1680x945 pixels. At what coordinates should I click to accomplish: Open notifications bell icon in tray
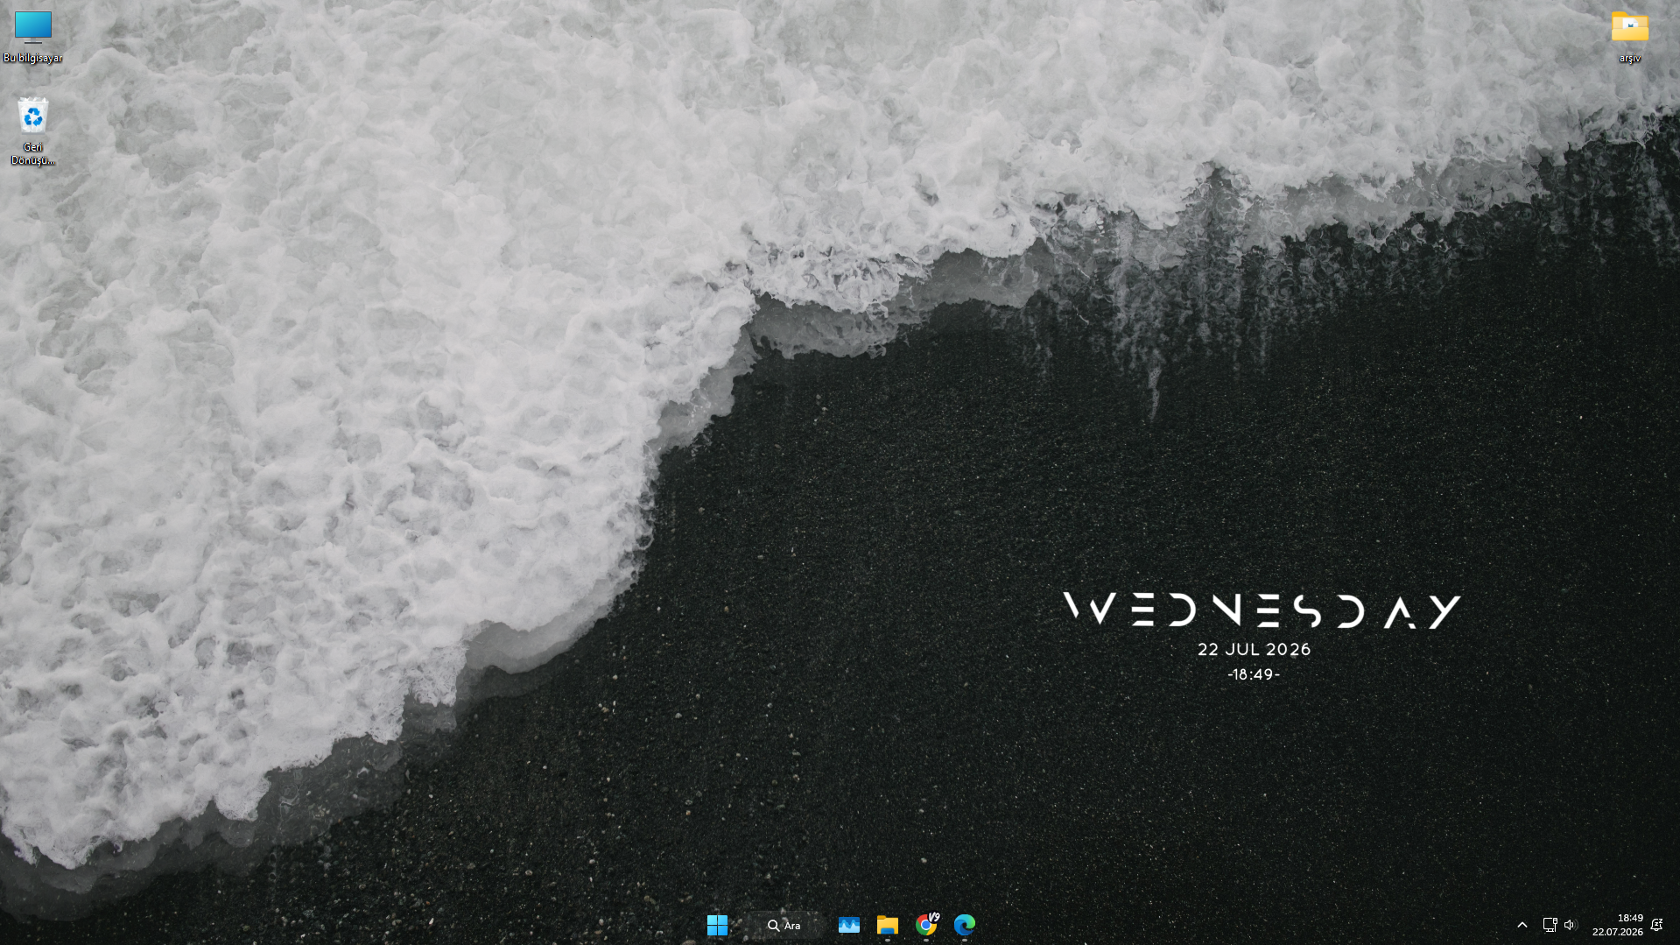coord(1656,925)
